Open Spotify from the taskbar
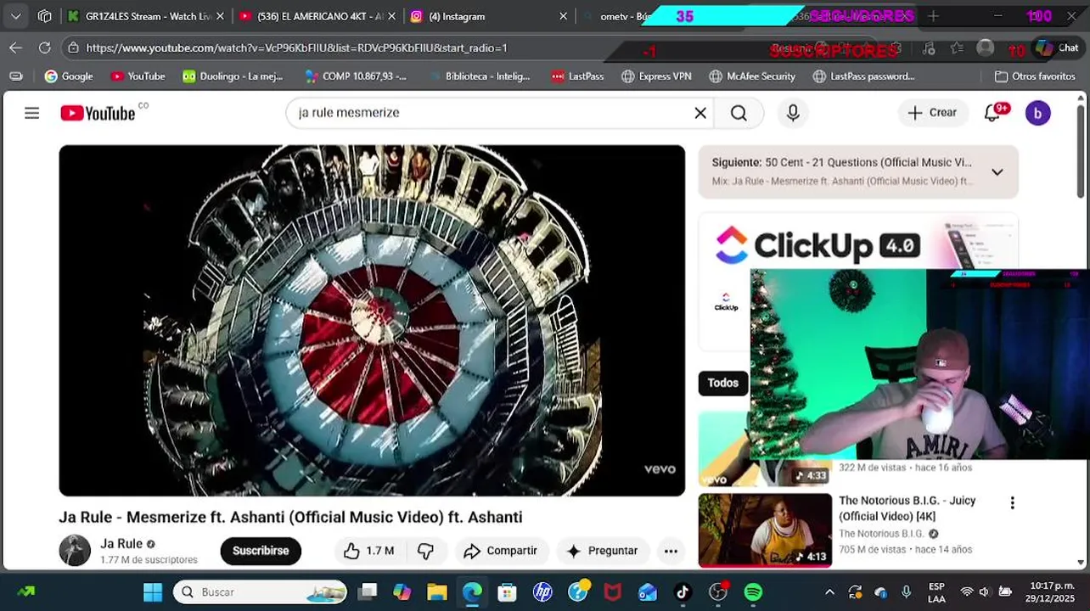The image size is (1090, 611). 753,591
